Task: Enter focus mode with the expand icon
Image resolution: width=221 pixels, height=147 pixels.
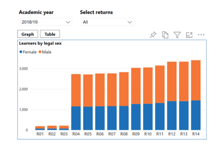Action: coord(189,35)
